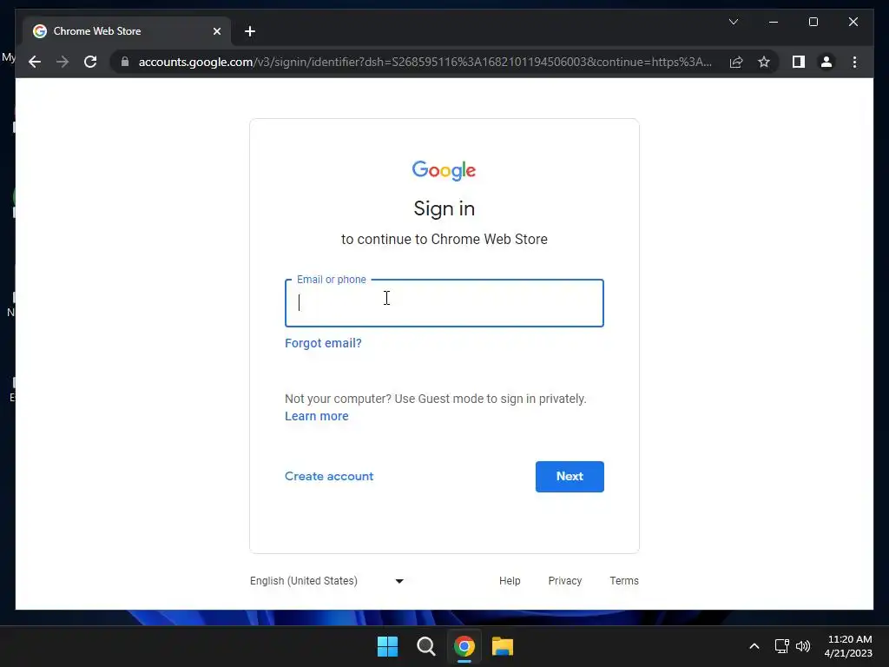Close the Chrome Web Store tab
The width and height of the screenshot is (889, 667).
216,31
